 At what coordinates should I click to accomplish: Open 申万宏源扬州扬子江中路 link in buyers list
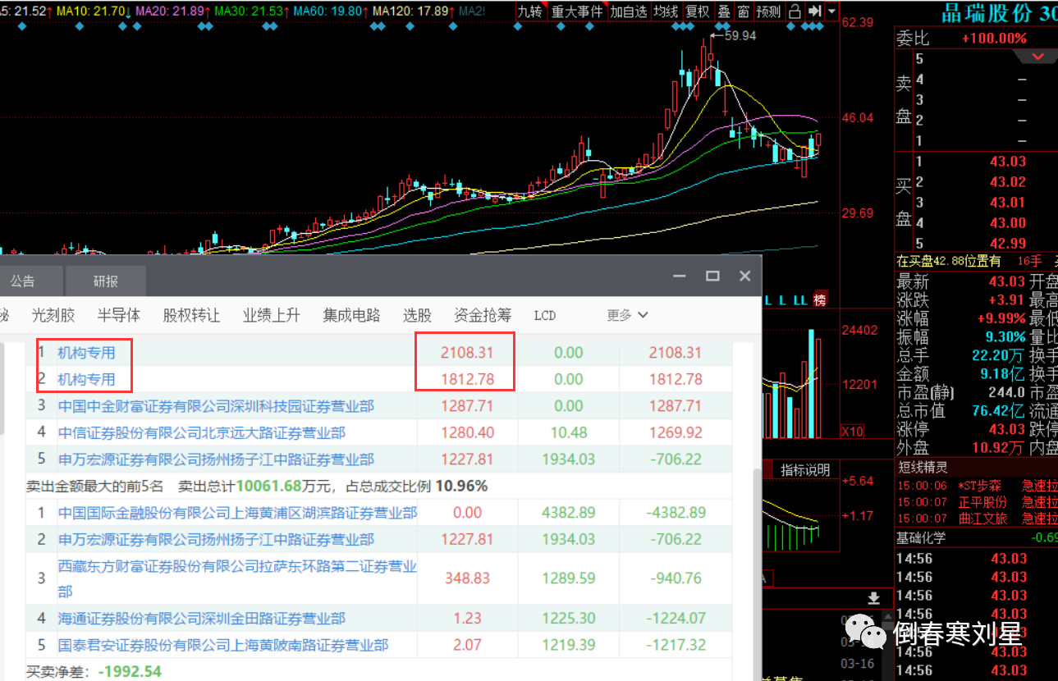tap(216, 459)
